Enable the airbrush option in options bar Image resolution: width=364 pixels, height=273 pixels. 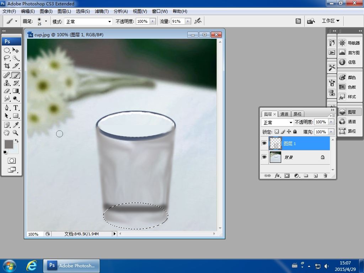pos(198,21)
